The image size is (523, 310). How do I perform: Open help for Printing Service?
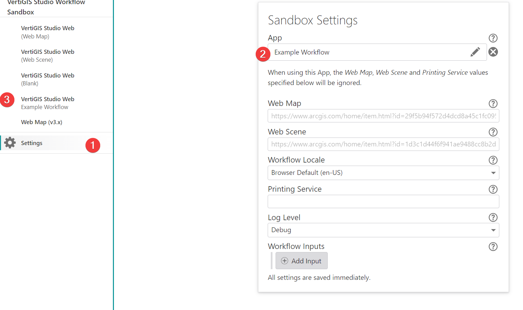[x=493, y=189]
